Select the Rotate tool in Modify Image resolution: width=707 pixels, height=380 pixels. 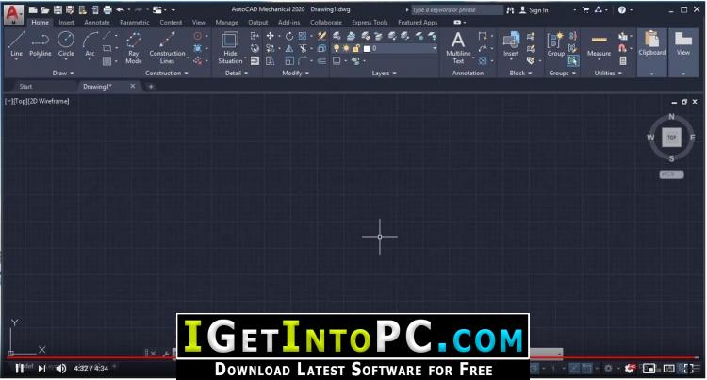point(289,36)
